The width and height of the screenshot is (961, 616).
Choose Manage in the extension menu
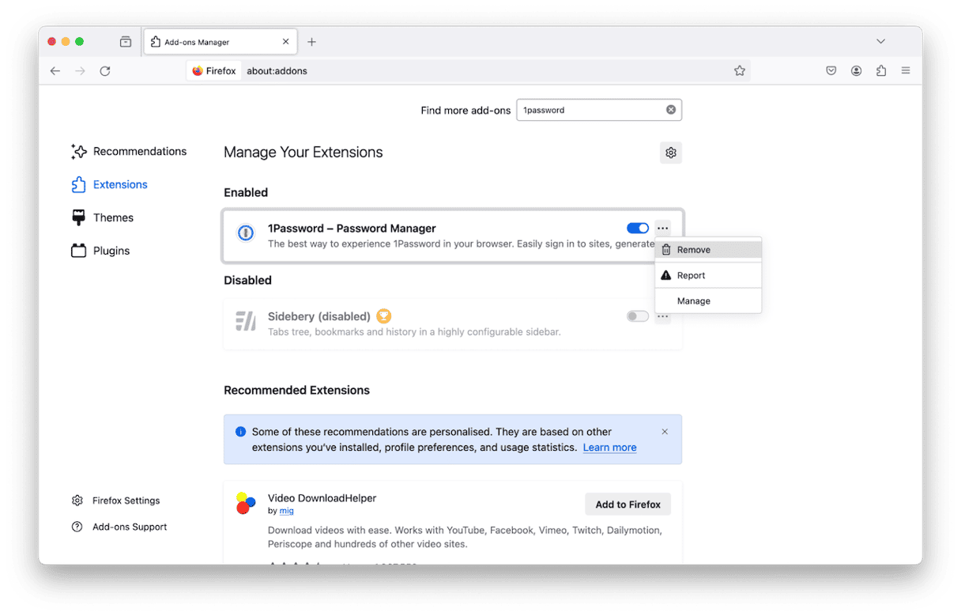click(x=693, y=301)
